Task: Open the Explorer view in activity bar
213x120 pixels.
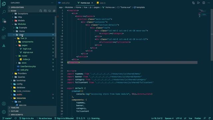Action: [x=4, y=4]
